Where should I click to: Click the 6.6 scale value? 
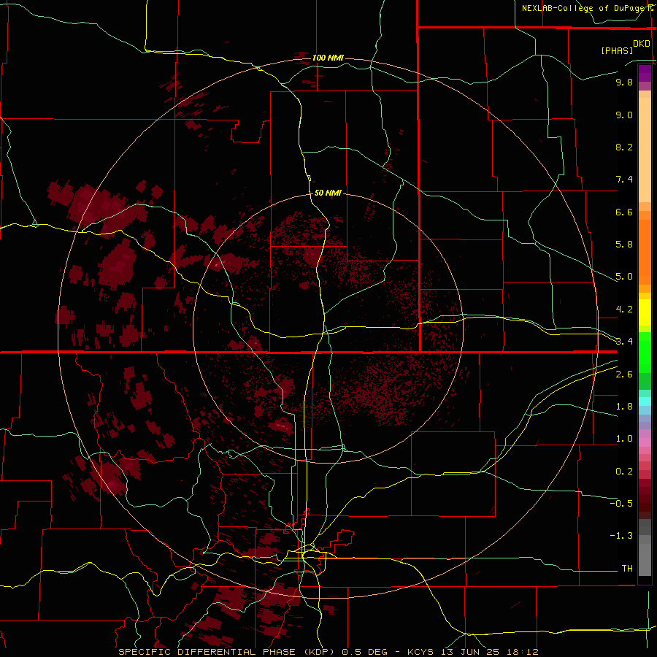[x=624, y=212]
